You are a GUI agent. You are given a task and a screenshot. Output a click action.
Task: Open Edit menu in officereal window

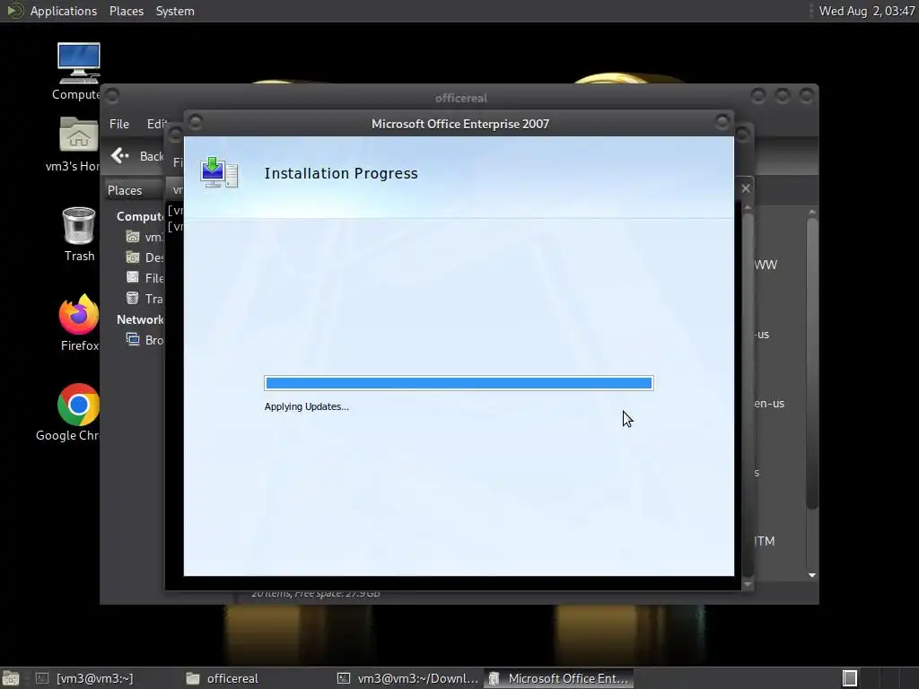156,124
